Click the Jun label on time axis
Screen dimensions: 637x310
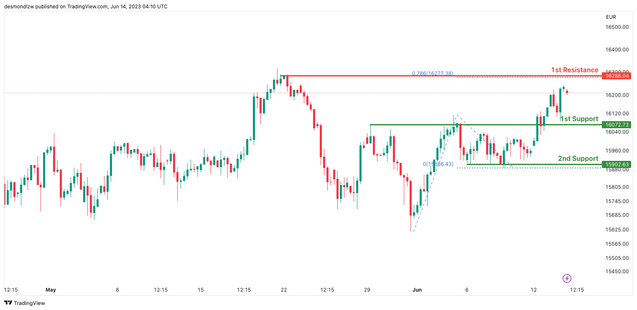tap(417, 290)
